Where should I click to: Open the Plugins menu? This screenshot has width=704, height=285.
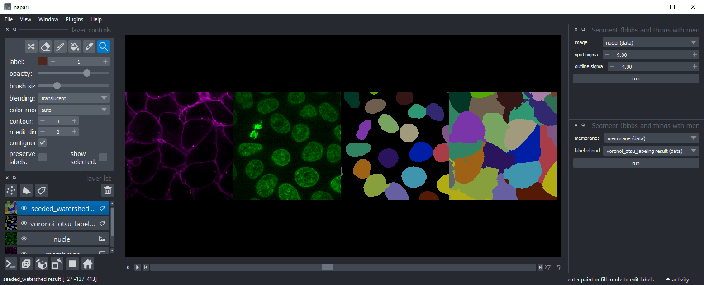[x=74, y=19]
